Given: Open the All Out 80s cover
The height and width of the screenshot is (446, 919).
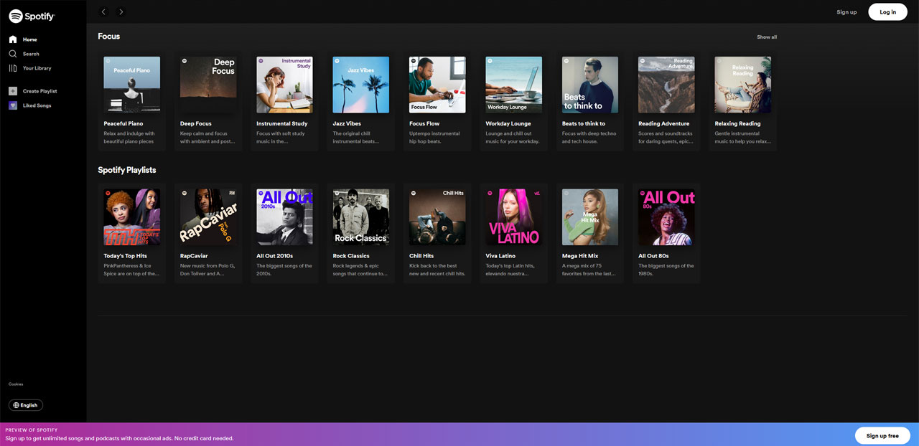Looking at the screenshot, I should (666, 217).
